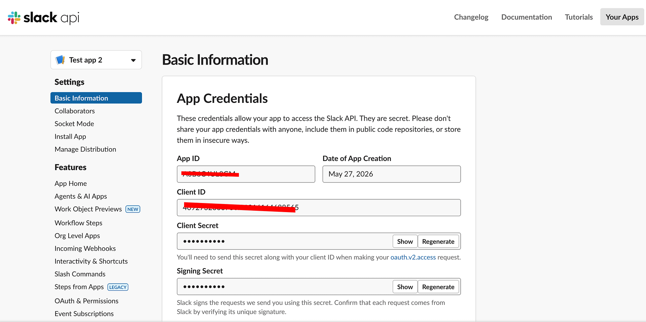Click the Settings sidebar heading
The image size is (646, 322).
(x=69, y=82)
